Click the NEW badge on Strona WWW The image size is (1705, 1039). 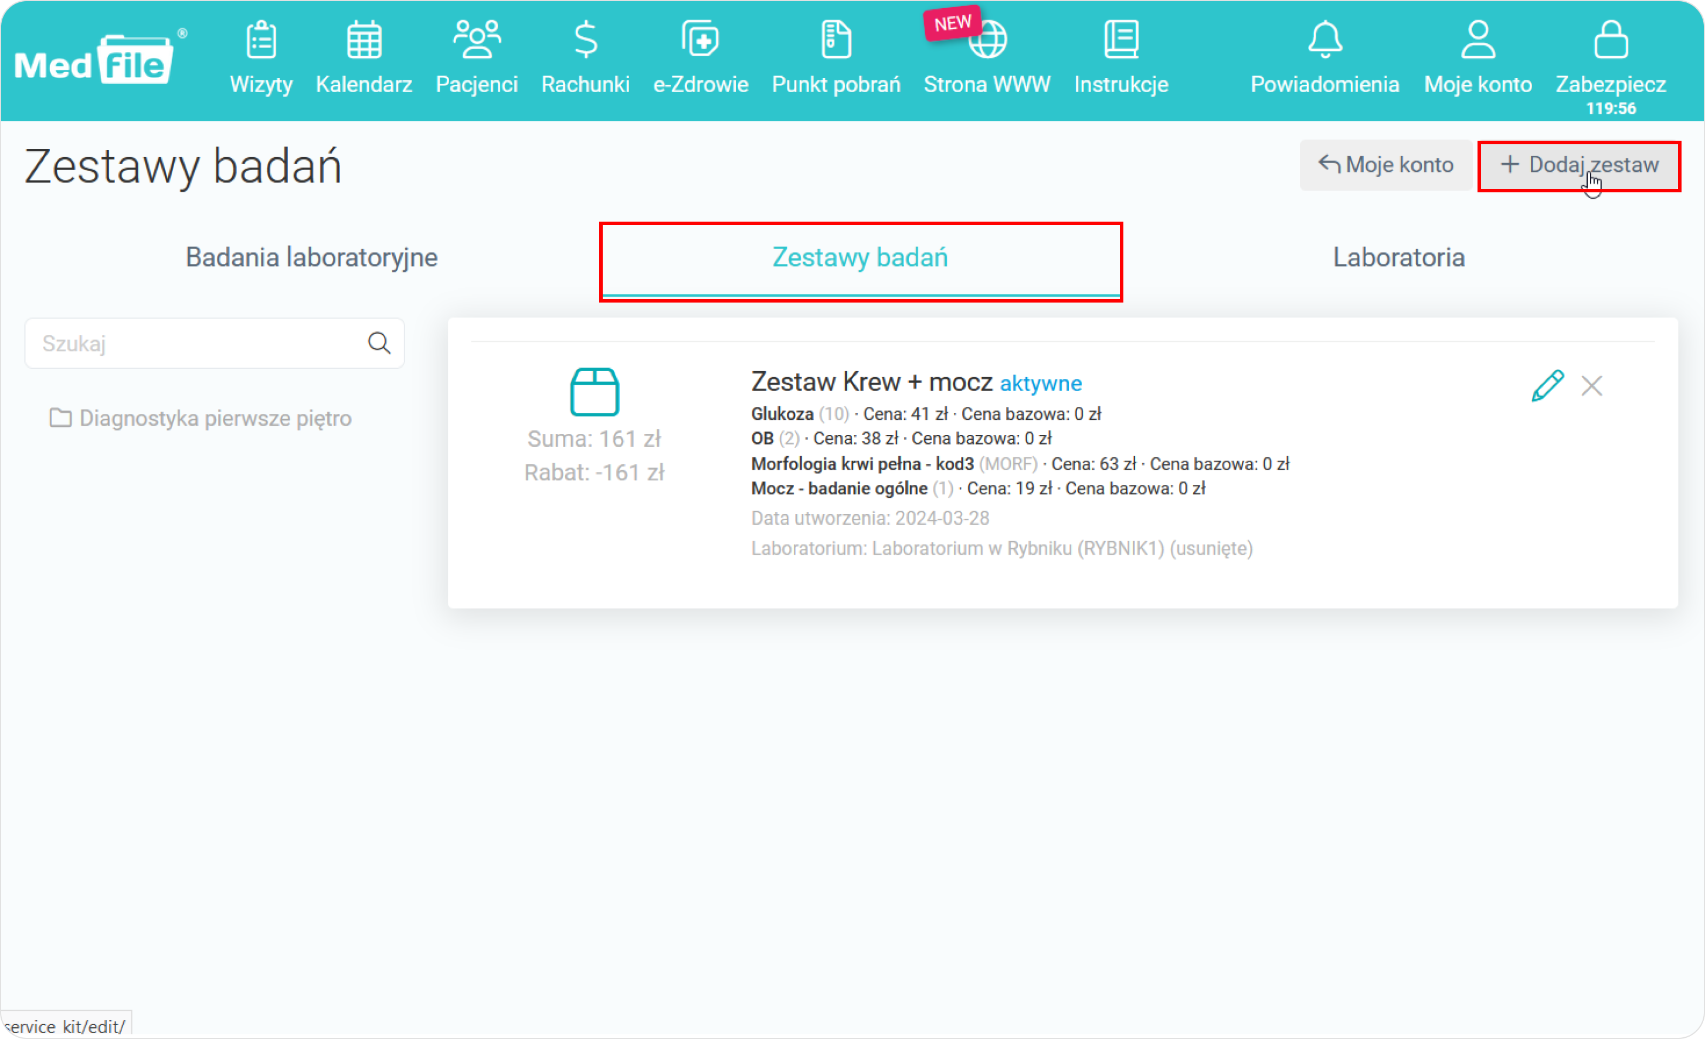click(952, 23)
